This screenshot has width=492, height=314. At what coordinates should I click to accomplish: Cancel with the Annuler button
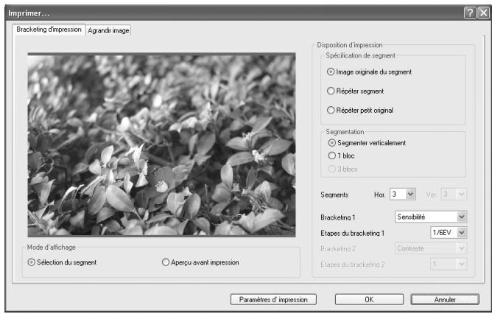(x=445, y=299)
